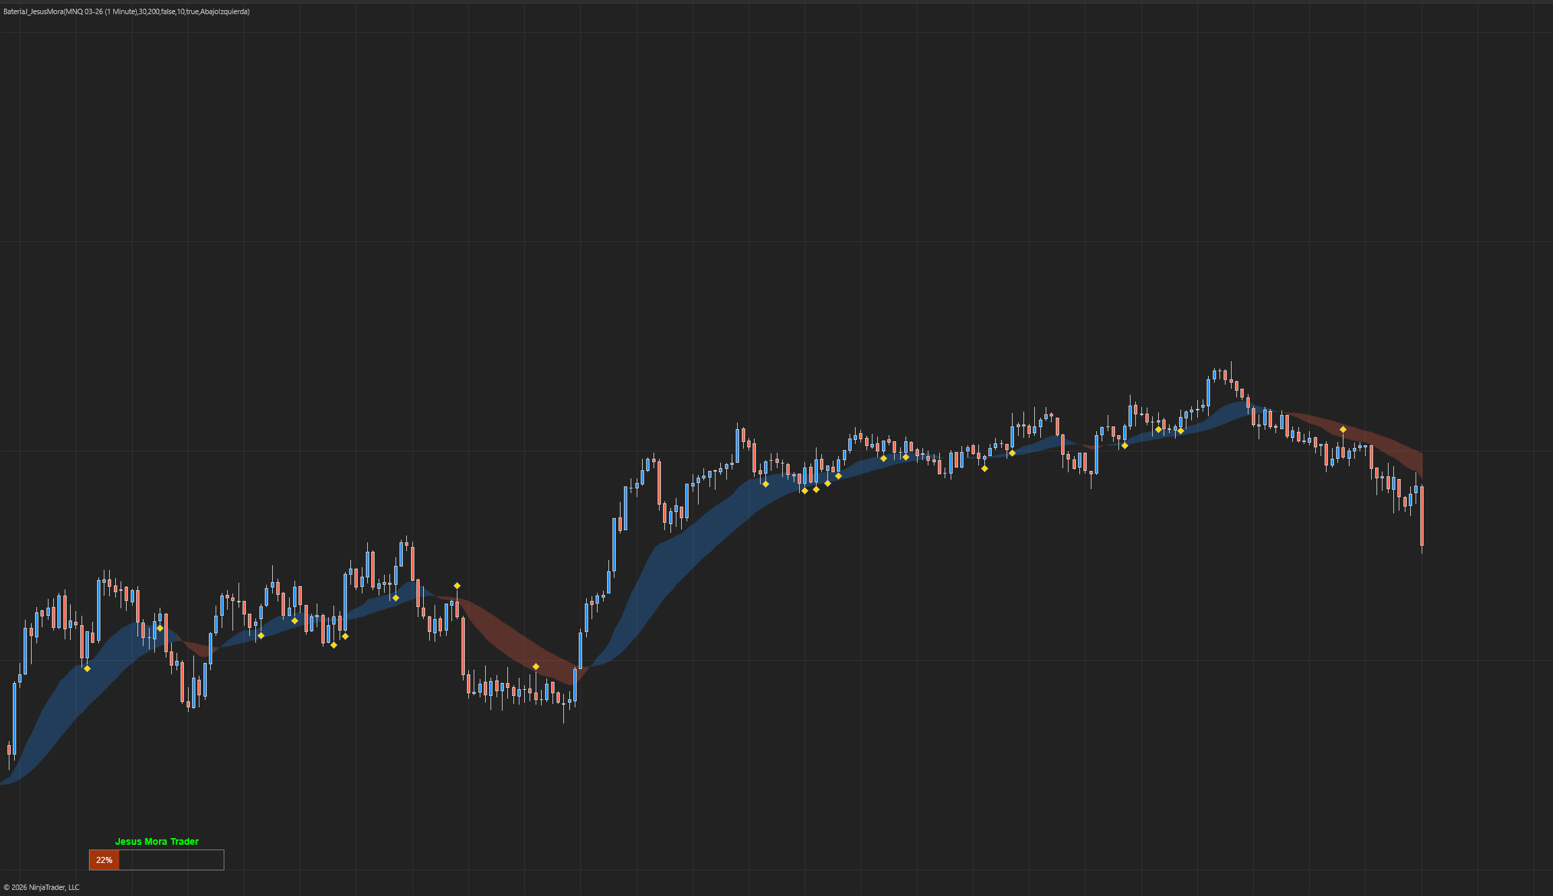
Task: Click the red trend band at the chart's right end
Action: click(1388, 445)
